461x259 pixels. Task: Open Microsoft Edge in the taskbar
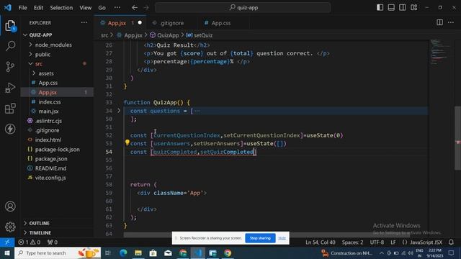pyautogui.click(x=123, y=253)
